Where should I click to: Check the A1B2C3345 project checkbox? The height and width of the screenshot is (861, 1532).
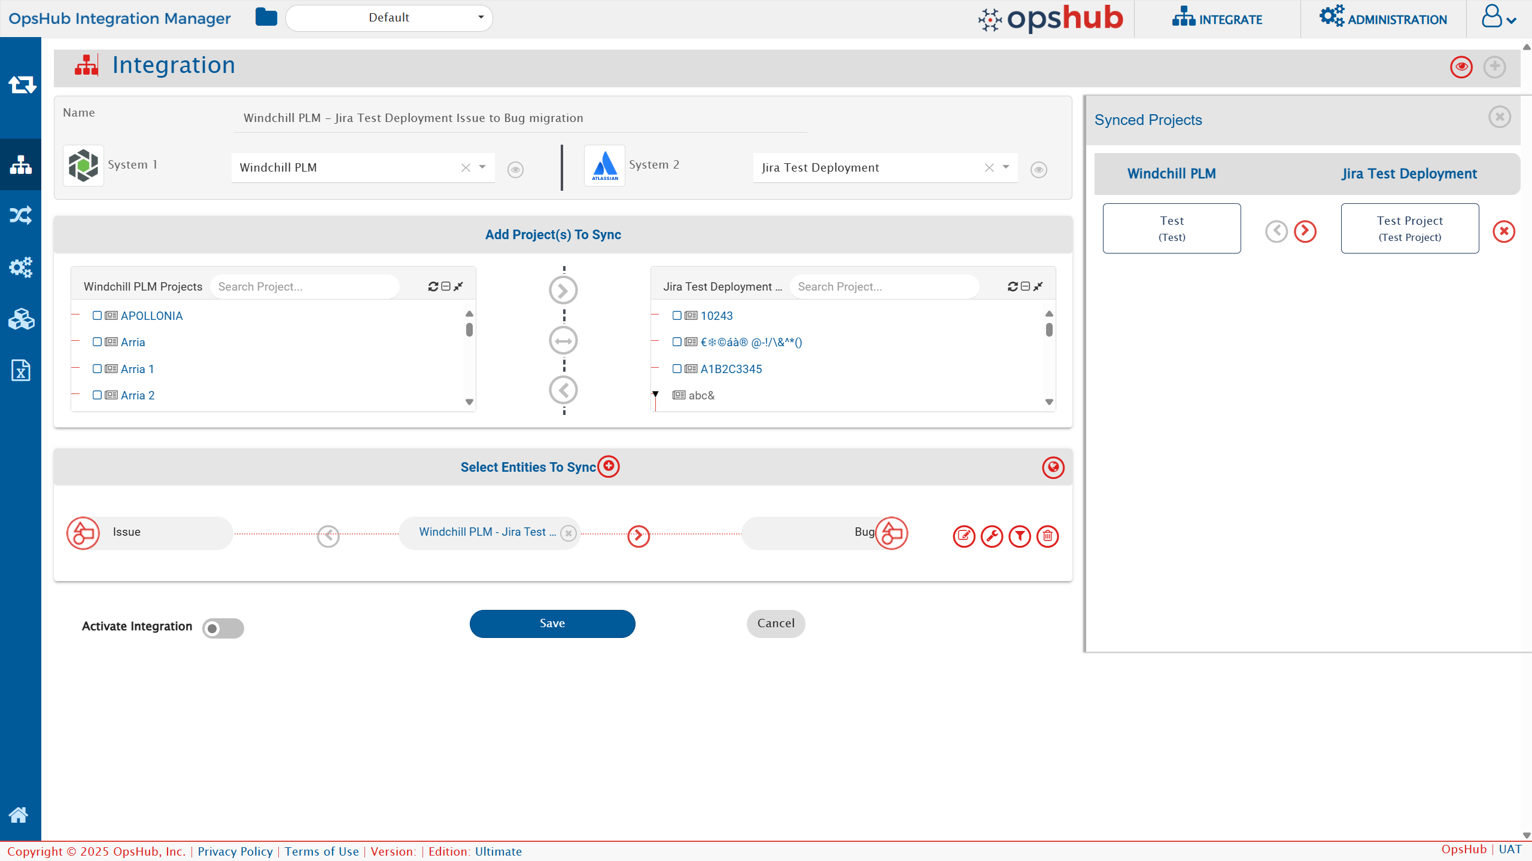click(677, 368)
